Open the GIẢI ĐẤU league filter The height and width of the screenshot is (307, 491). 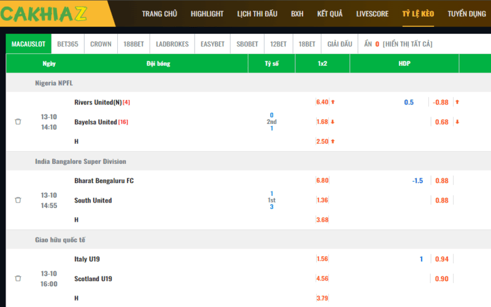pyautogui.click(x=340, y=44)
